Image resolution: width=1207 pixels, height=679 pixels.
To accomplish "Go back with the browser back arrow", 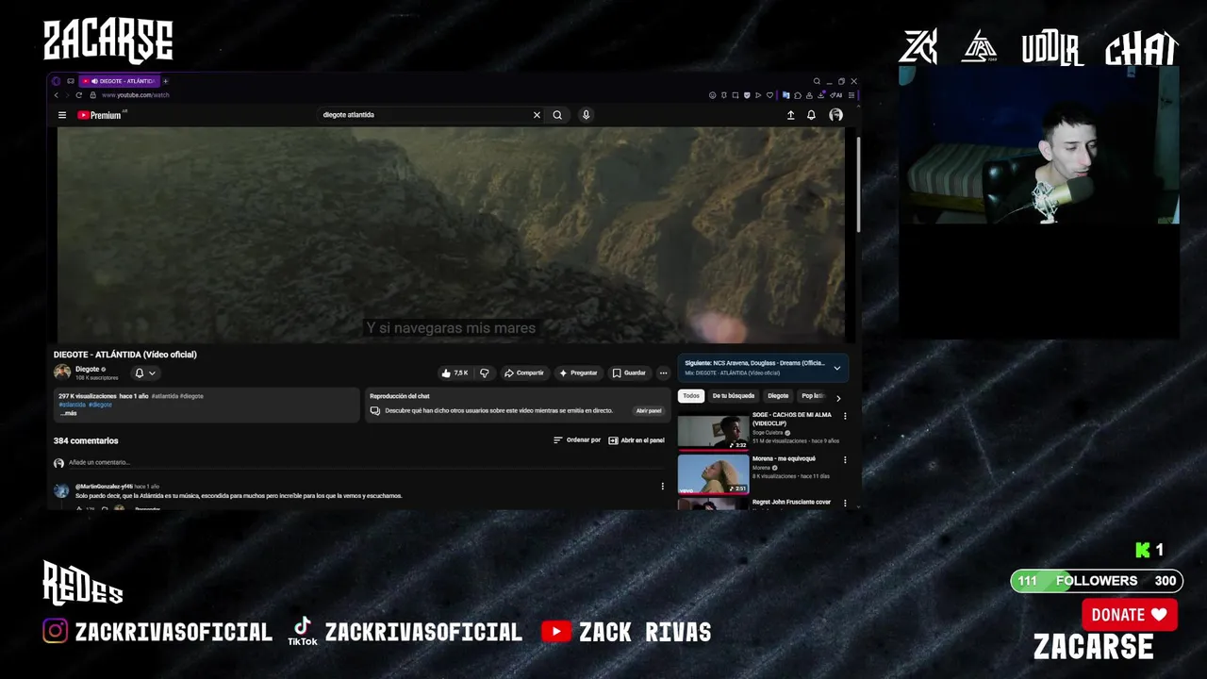I will (57, 95).
